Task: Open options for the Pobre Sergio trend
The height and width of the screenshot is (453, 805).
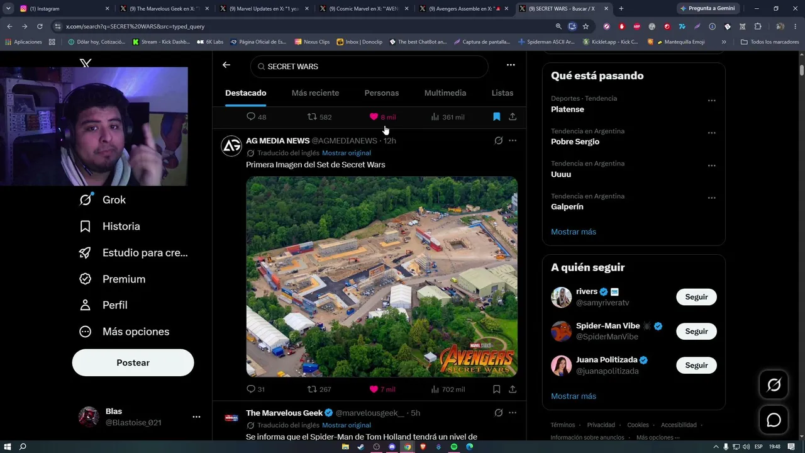Action: (x=712, y=133)
